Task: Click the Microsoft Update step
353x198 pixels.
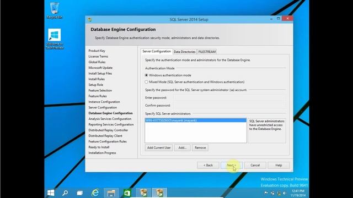Action: (100, 68)
